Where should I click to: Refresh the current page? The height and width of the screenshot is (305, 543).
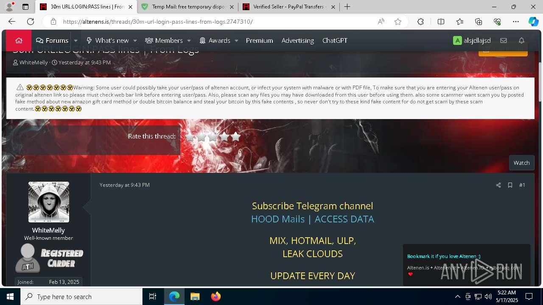[31, 22]
